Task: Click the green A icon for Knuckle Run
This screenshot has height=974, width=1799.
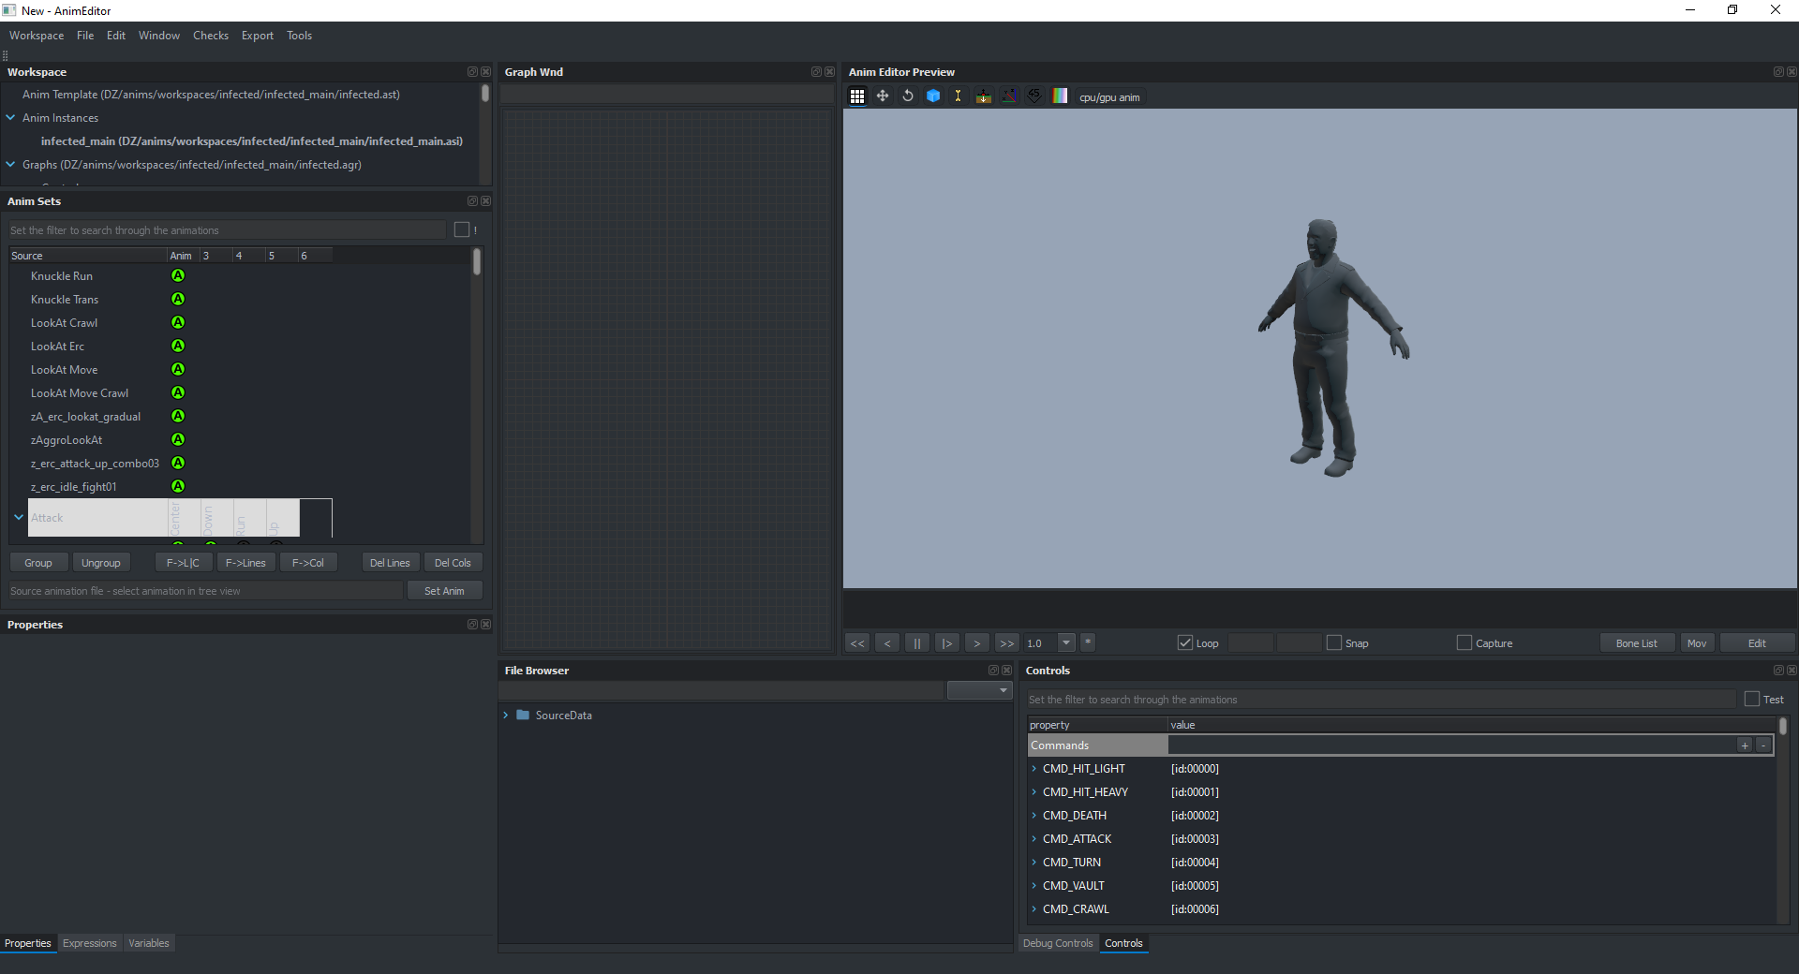Action: click(178, 276)
